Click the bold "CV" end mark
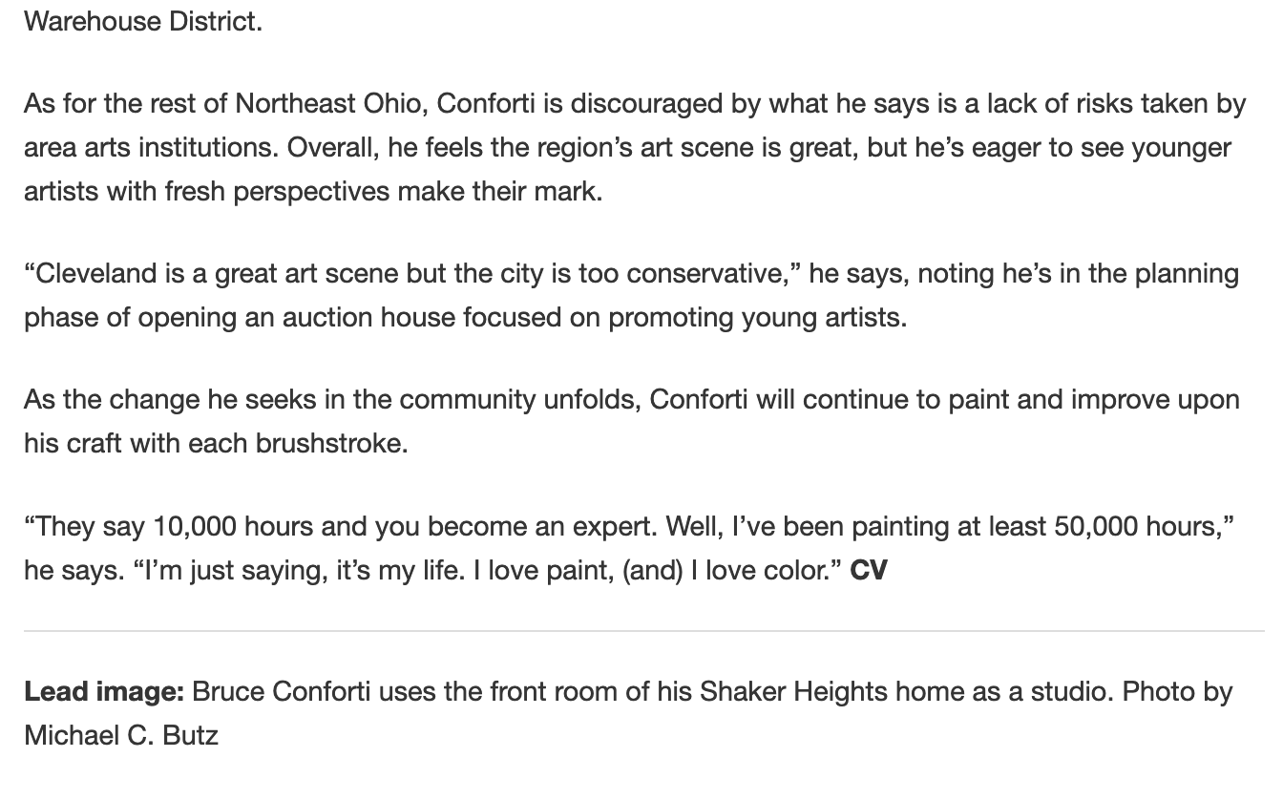The image size is (1283, 800). tap(869, 570)
